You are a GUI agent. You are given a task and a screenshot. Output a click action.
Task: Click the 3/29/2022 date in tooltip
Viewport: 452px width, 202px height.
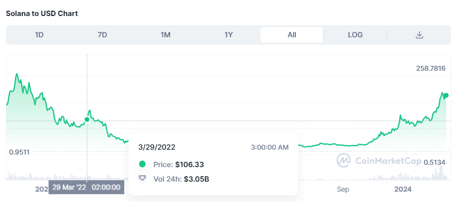coord(157,147)
